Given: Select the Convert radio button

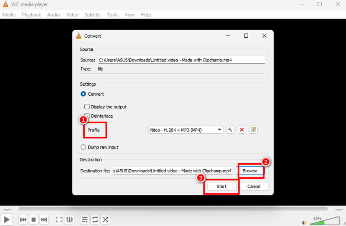Looking at the screenshot, I should [83, 94].
